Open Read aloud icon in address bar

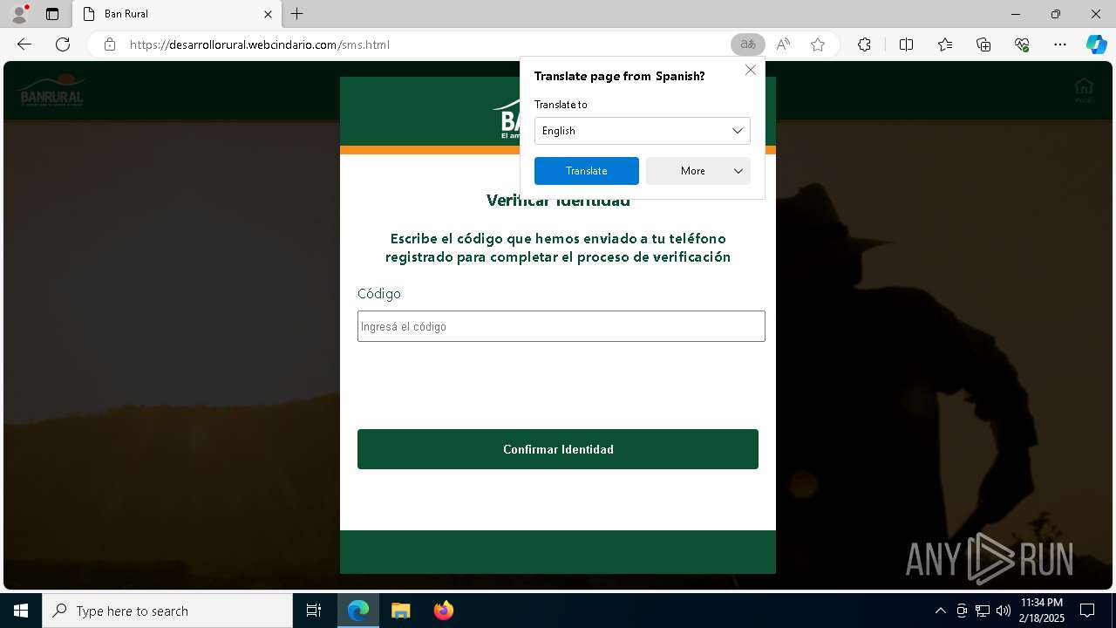pyautogui.click(x=783, y=44)
